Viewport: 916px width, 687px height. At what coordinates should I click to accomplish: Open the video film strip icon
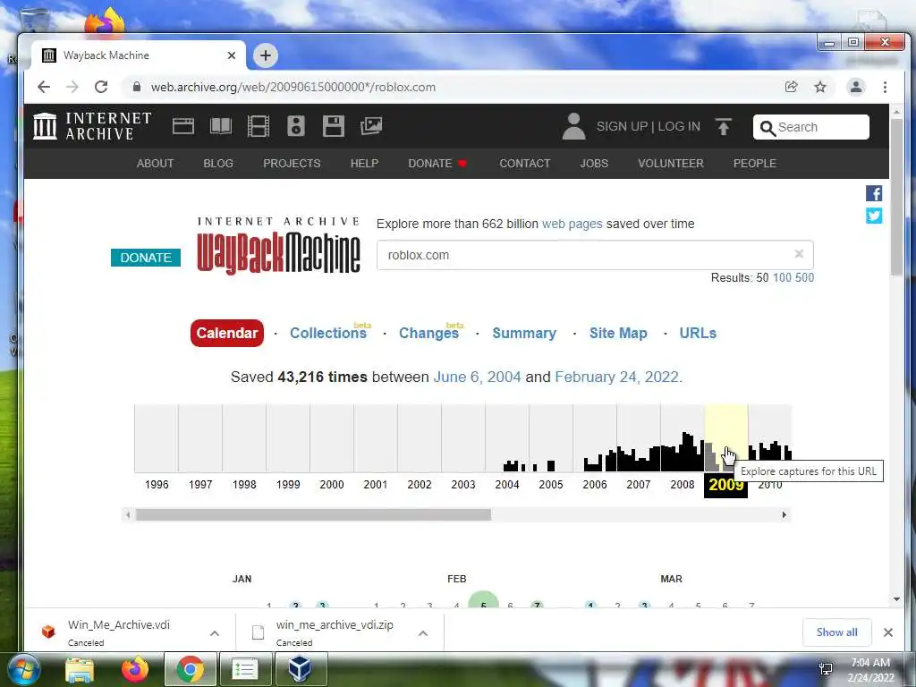[259, 126]
